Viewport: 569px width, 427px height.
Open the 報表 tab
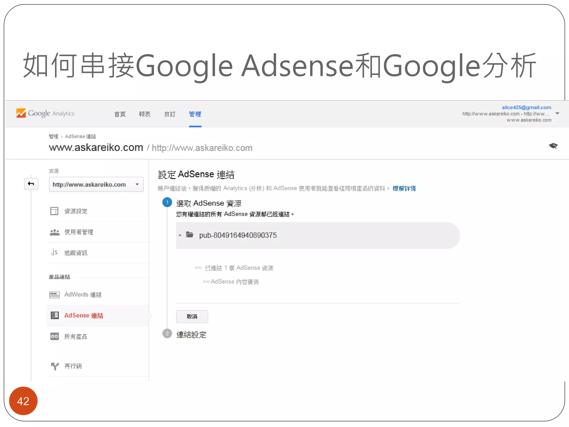145,114
